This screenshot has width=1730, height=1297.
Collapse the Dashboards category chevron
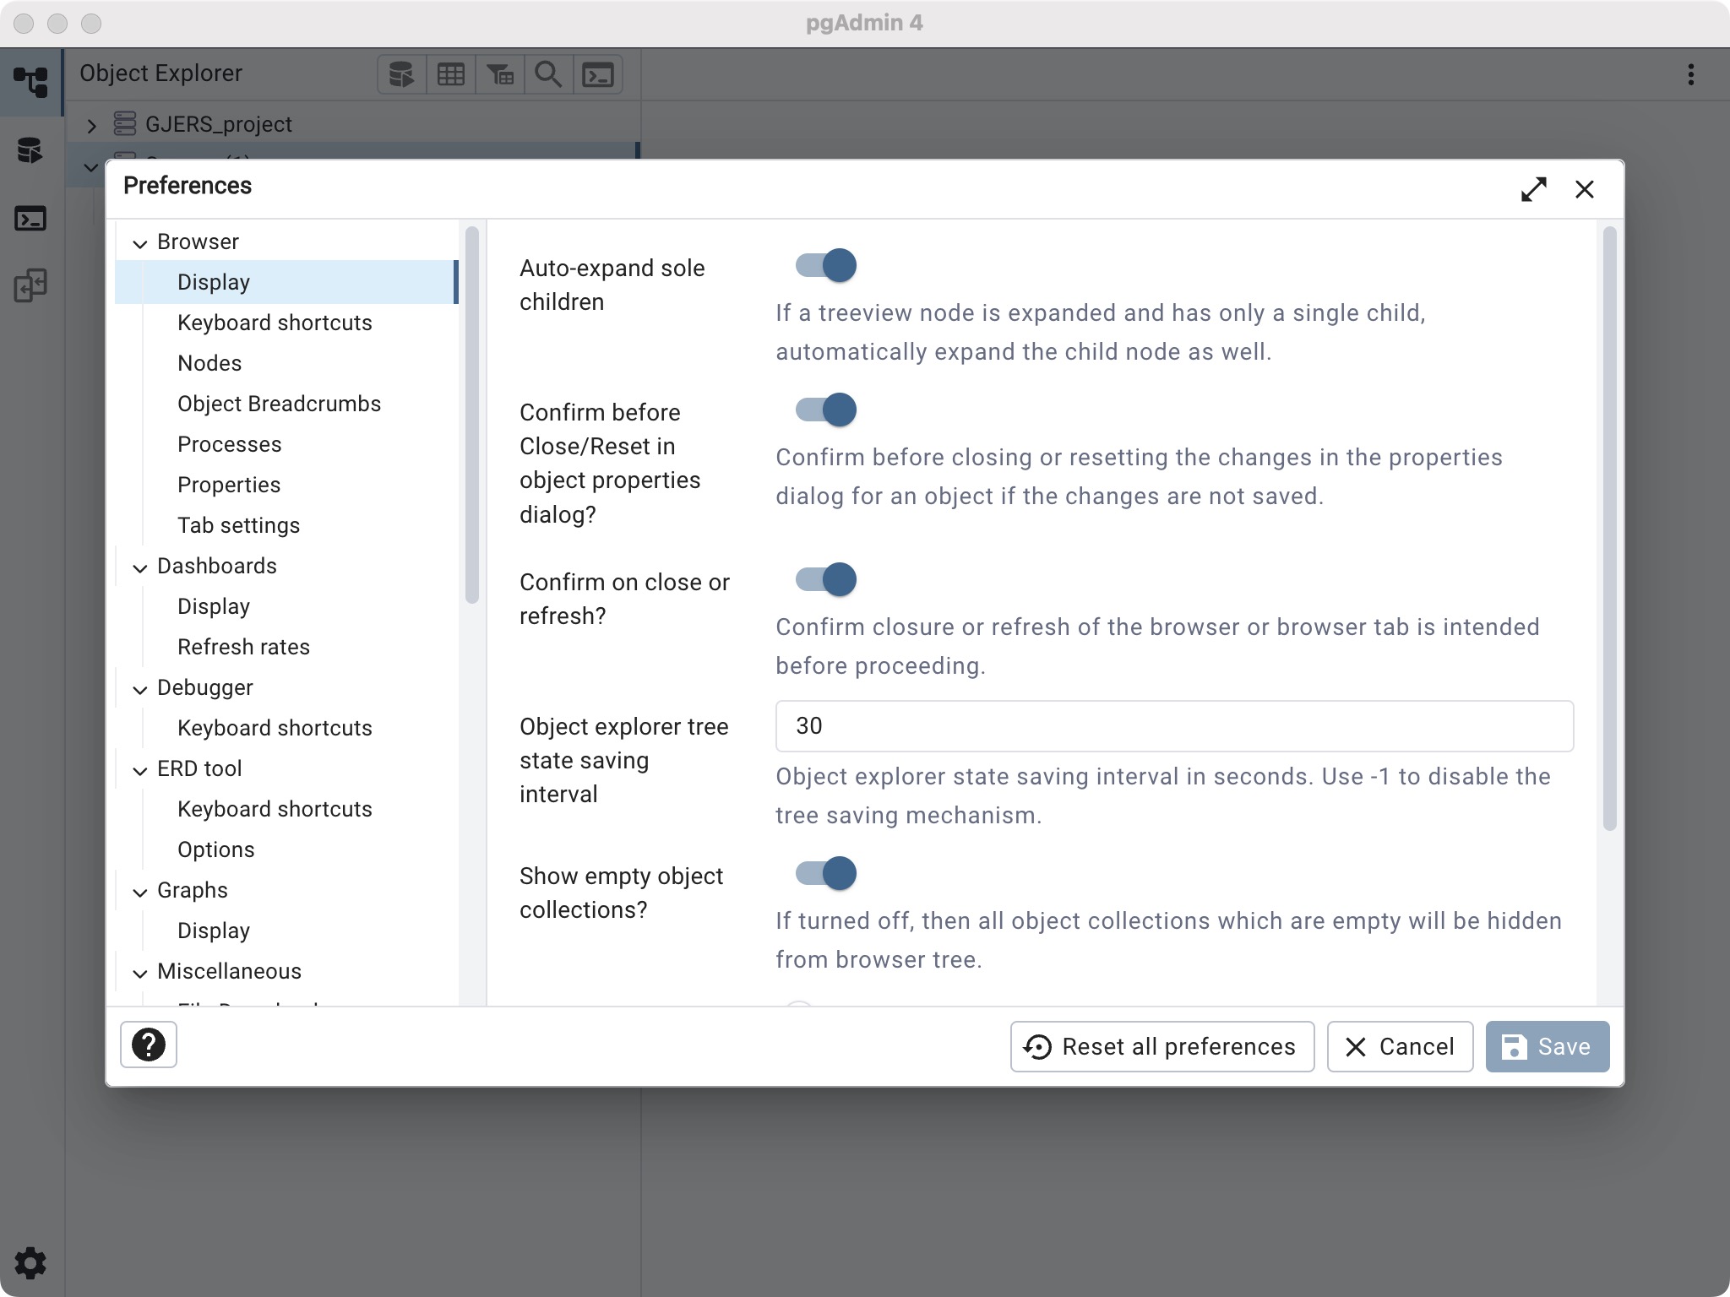pyautogui.click(x=140, y=567)
